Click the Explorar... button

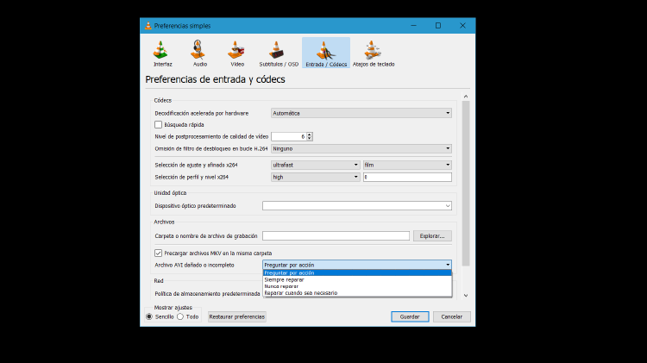tap(431, 235)
